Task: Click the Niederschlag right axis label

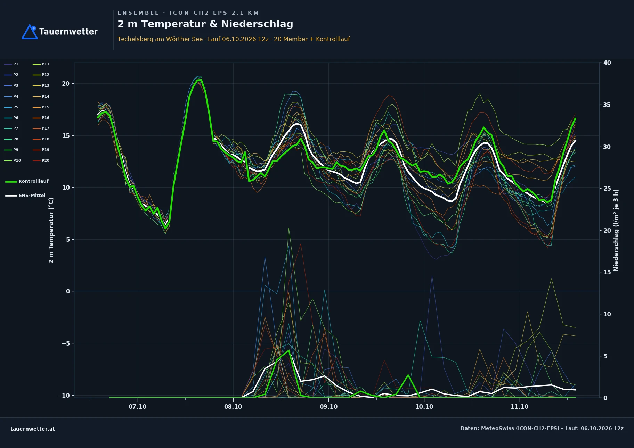Action: point(616,230)
